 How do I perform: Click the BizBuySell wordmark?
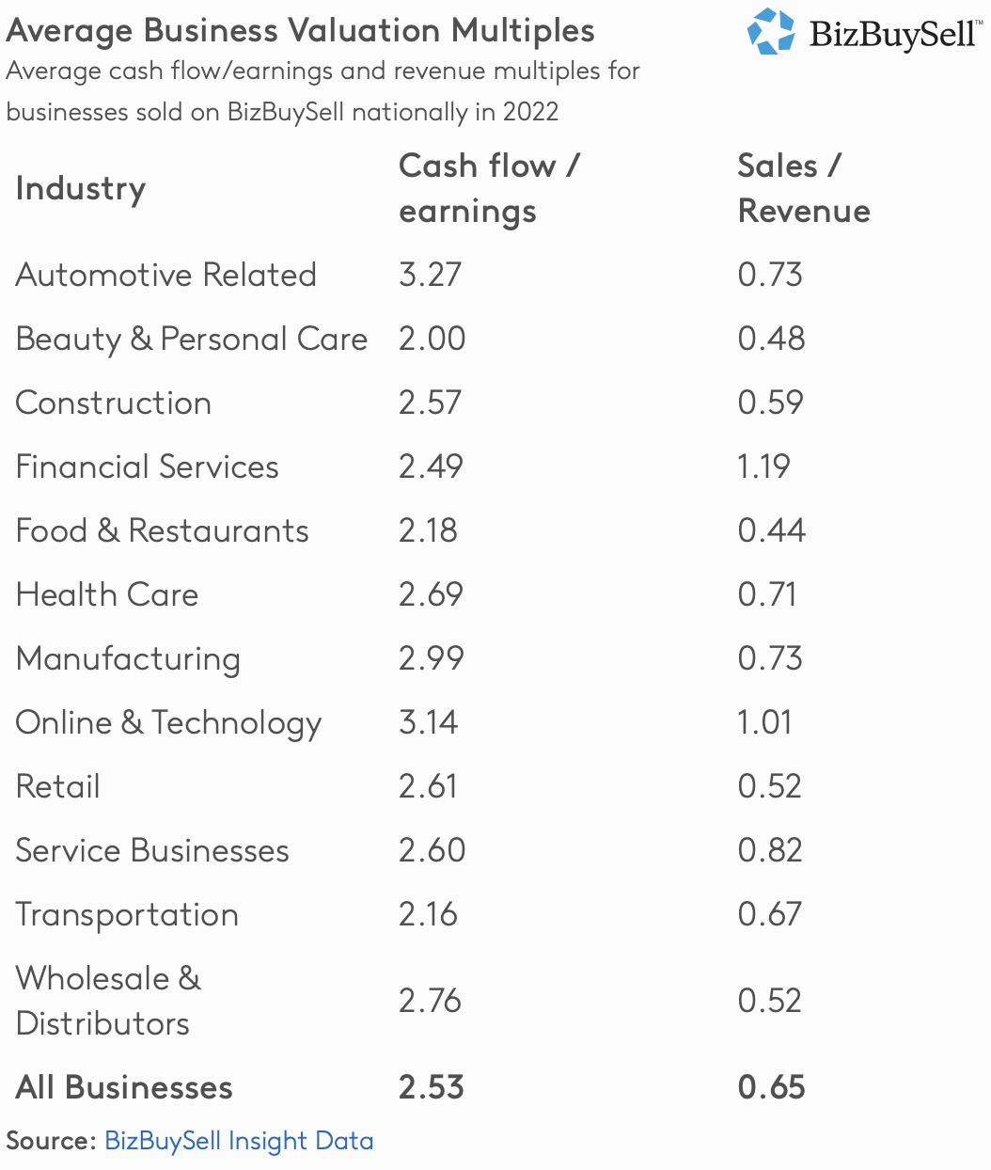[891, 35]
